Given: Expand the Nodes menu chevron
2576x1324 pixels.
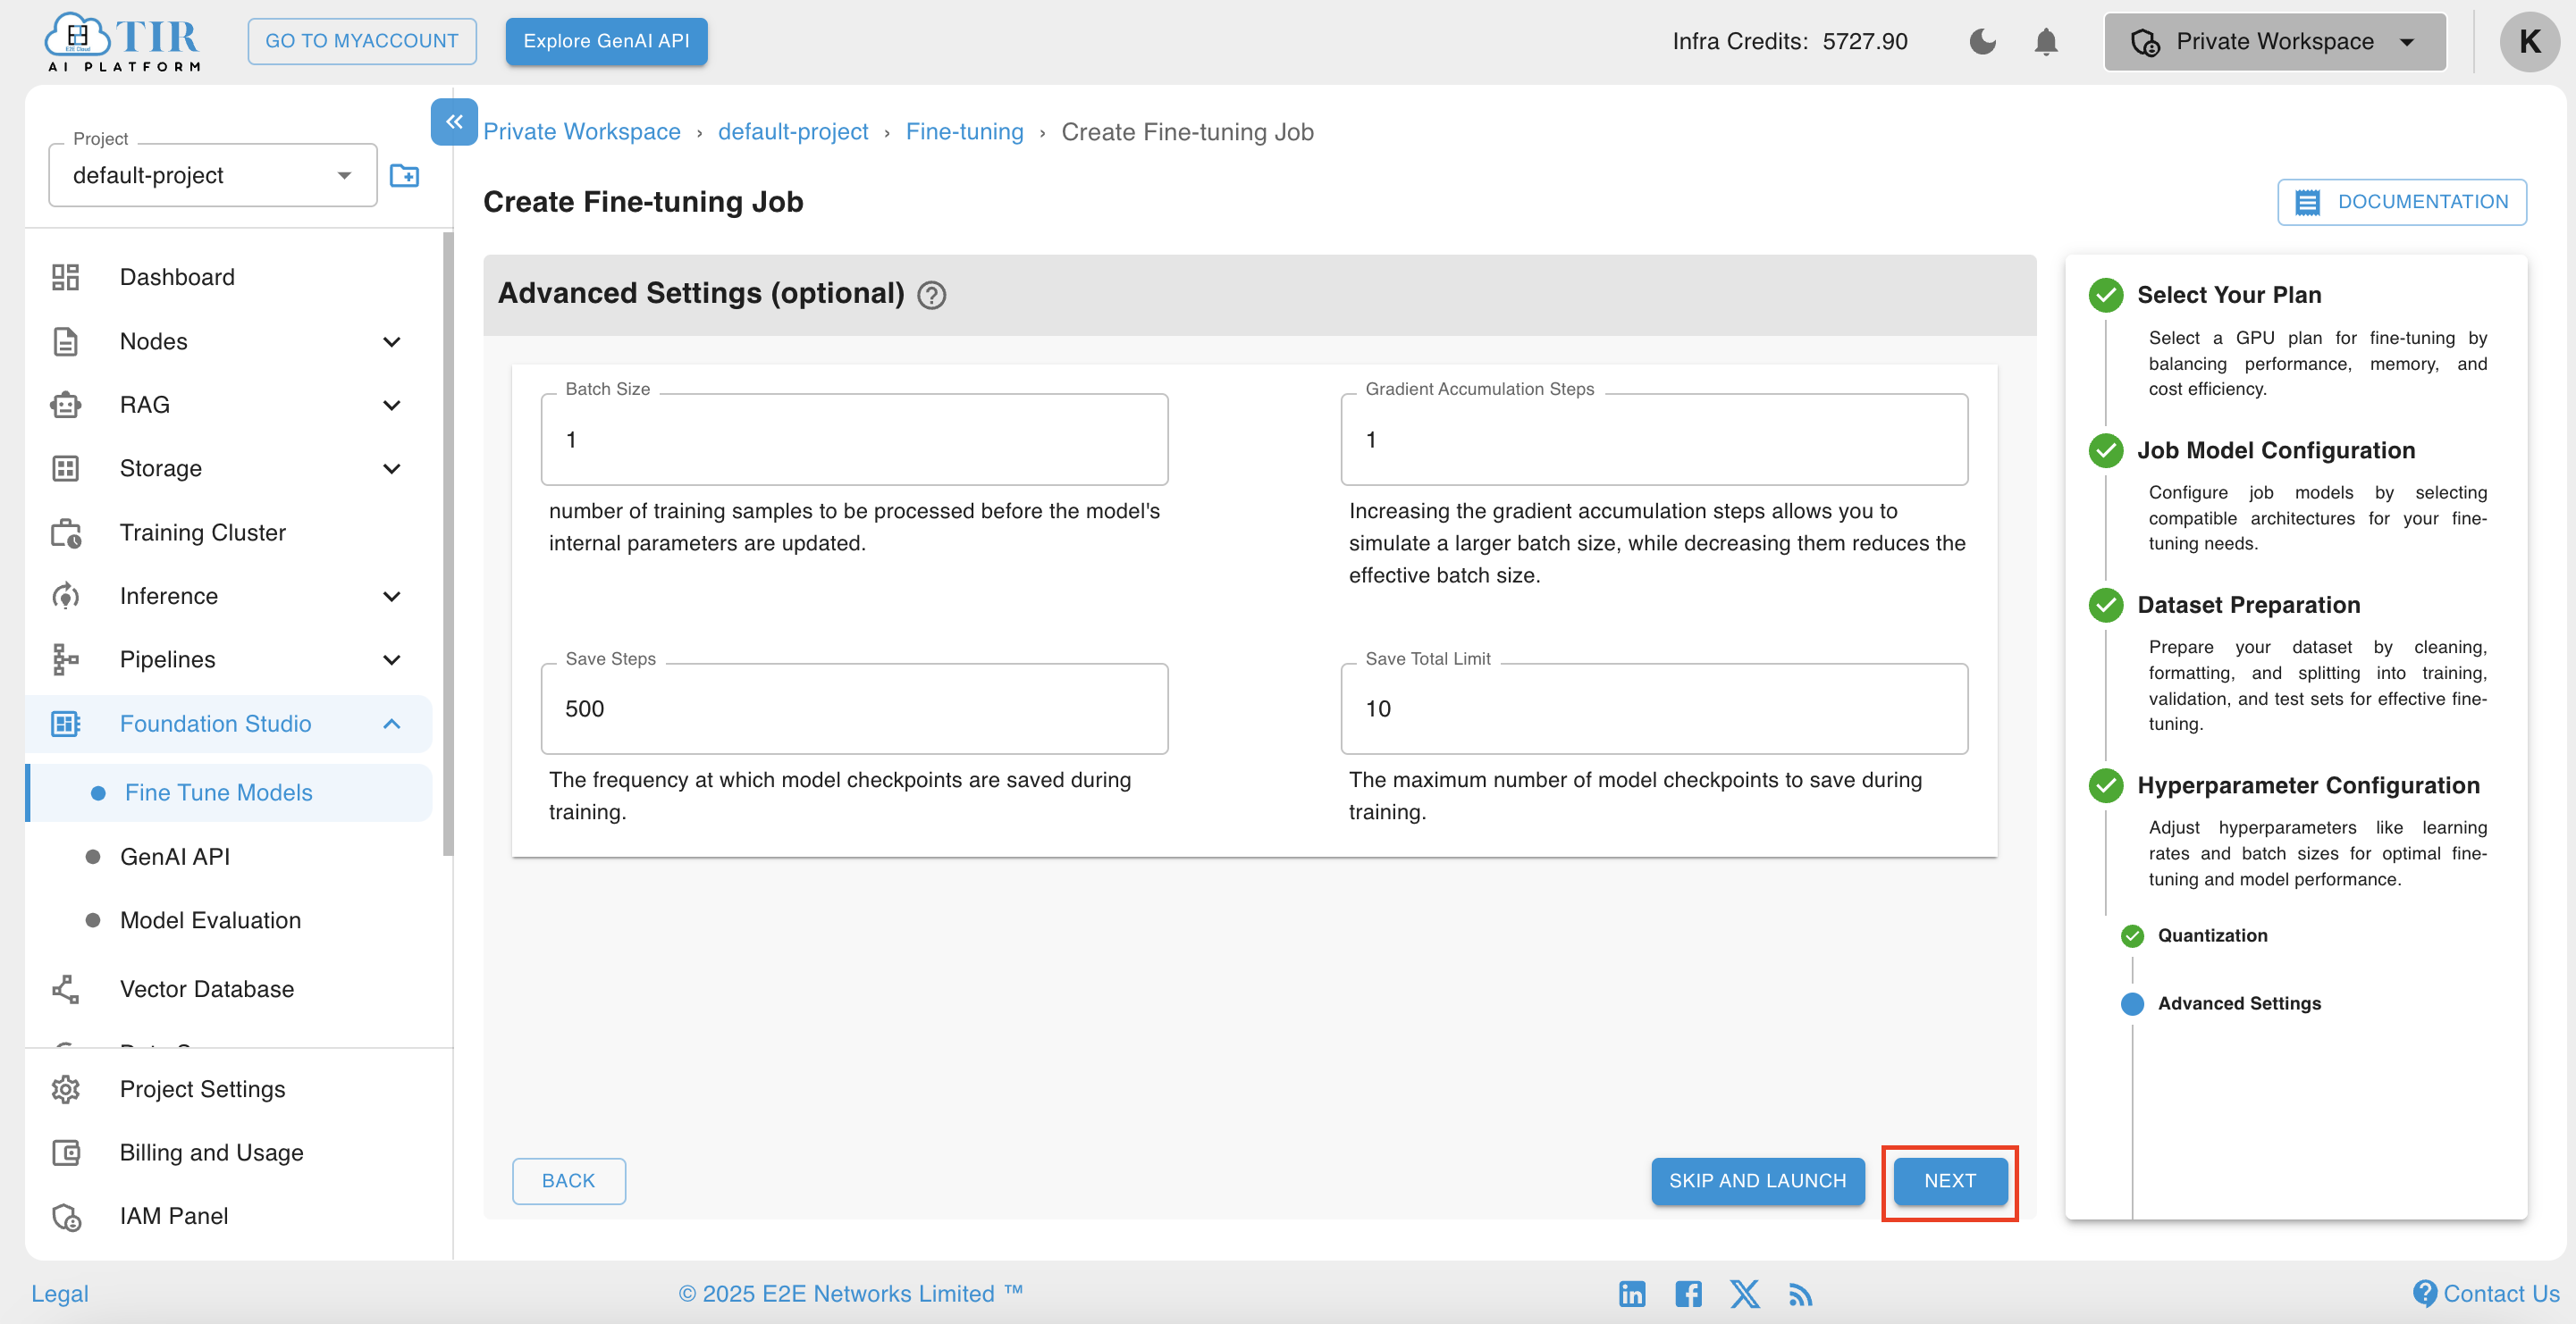Looking at the screenshot, I should 392,342.
